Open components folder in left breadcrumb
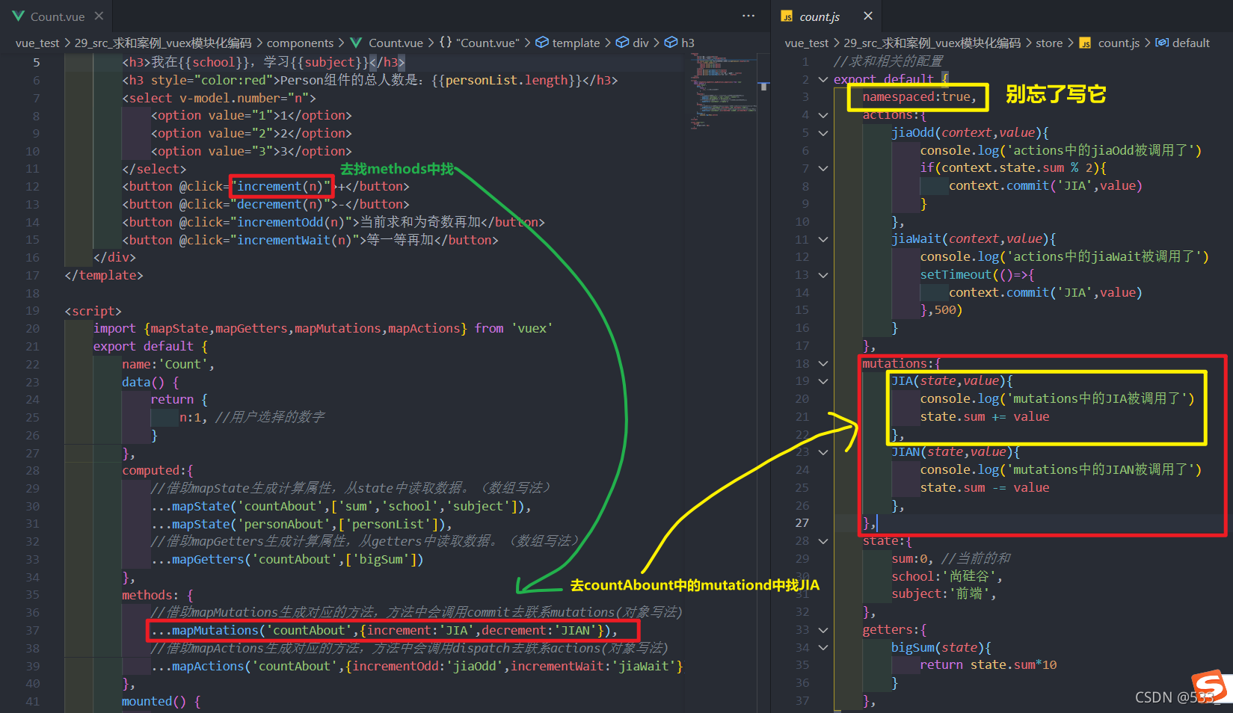 [x=300, y=43]
